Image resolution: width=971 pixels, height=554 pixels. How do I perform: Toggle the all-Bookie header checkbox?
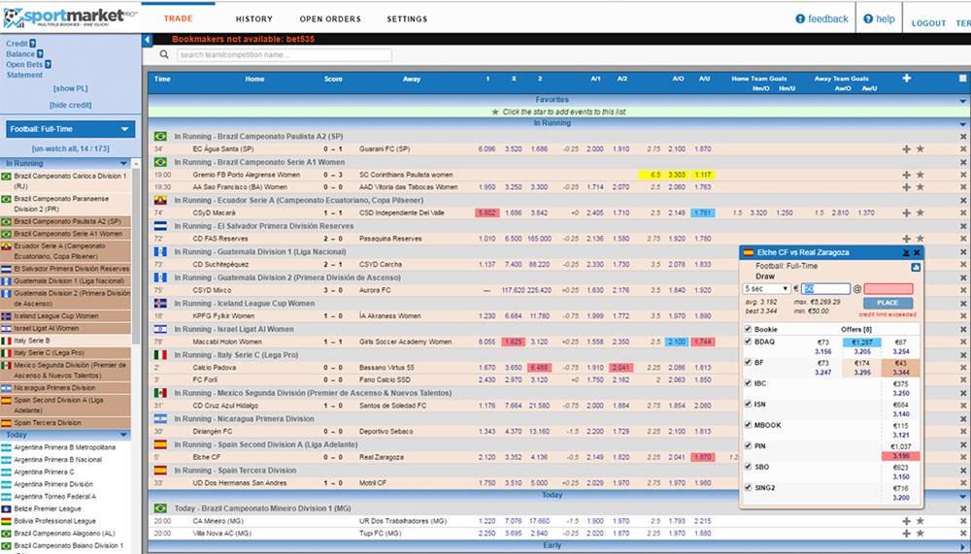click(747, 328)
